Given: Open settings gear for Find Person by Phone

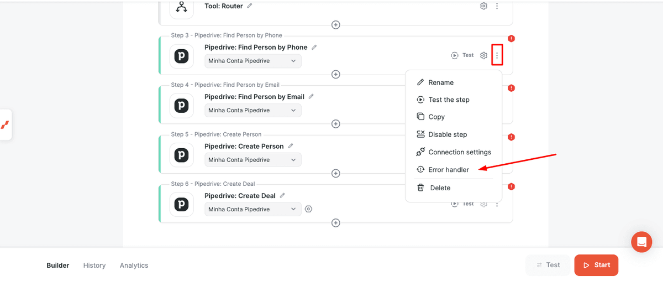Looking at the screenshot, I should (x=483, y=55).
